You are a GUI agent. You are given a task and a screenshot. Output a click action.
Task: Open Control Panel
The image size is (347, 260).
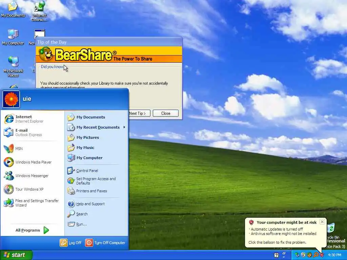96,171
